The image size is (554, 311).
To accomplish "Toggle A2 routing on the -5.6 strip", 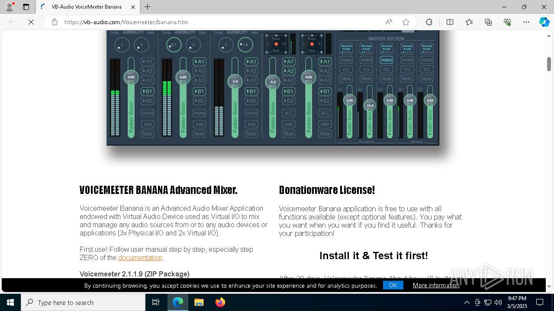I will click(x=289, y=71).
